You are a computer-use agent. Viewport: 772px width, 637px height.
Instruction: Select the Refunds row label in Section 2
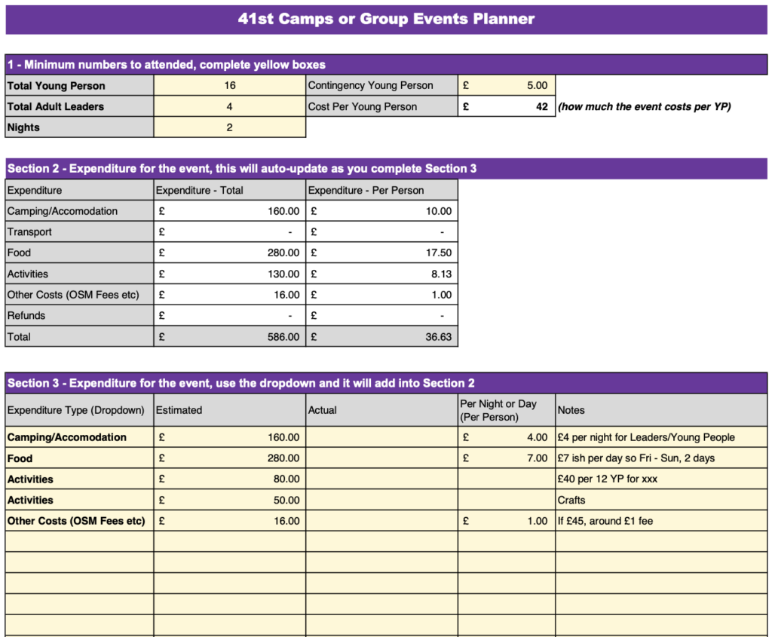pos(75,315)
